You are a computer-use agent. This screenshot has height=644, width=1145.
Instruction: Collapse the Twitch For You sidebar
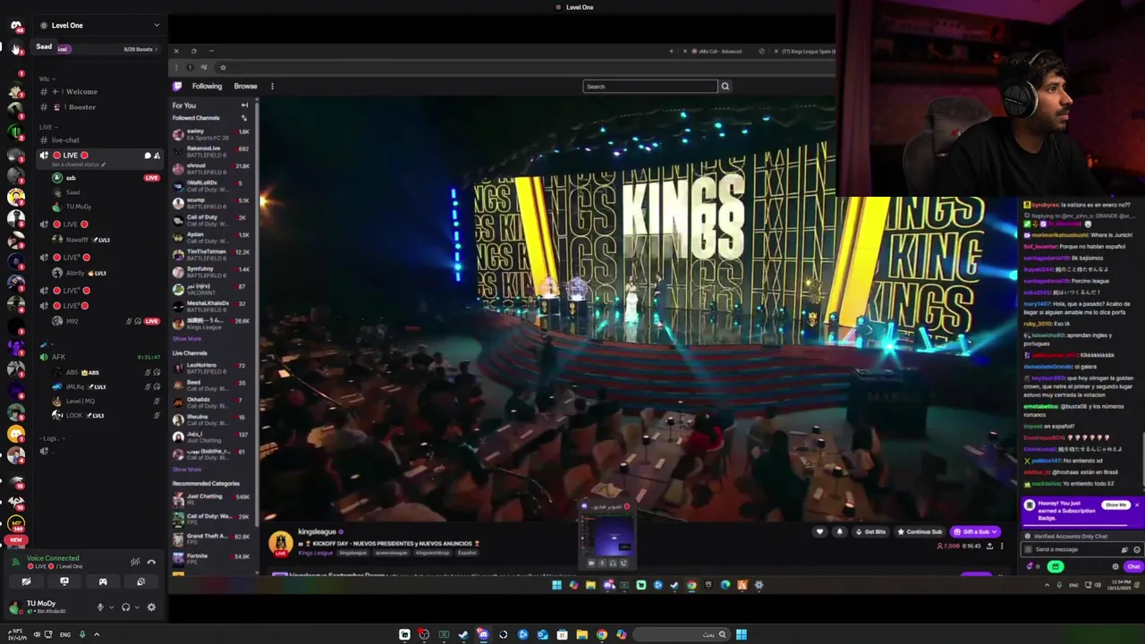click(x=244, y=105)
